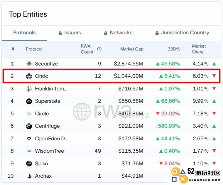The width and height of the screenshot is (223, 185).
Task: Click the lock icon beside Issuers
Action: point(60,33)
